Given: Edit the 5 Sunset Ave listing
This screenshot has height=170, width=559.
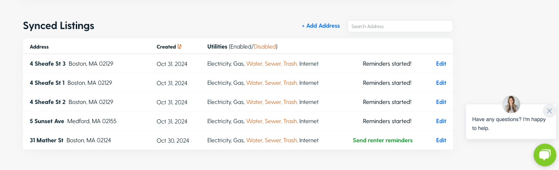Looking at the screenshot, I should coord(441,121).
